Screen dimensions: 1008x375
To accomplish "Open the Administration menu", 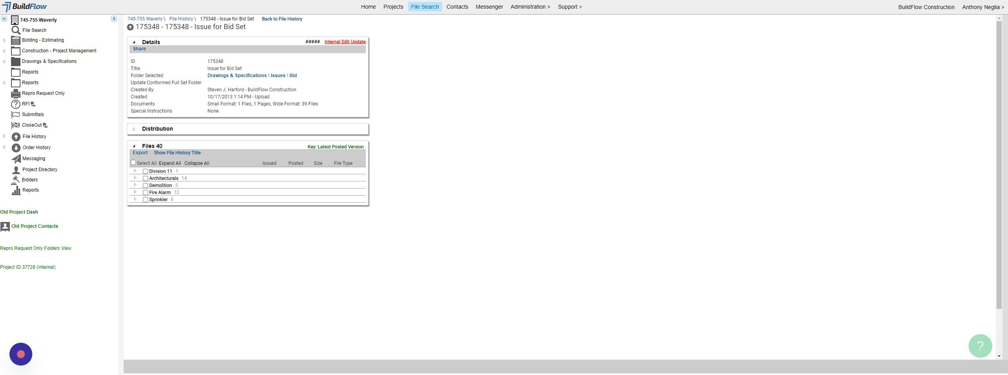I will pos(530,7).
